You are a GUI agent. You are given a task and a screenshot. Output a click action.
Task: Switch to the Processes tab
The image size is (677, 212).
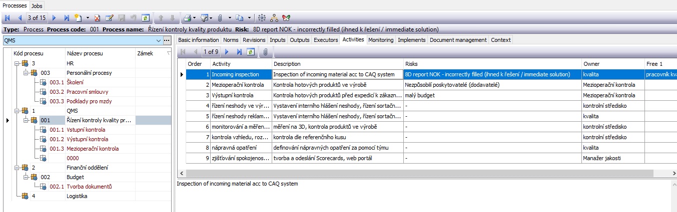point(15,5)
